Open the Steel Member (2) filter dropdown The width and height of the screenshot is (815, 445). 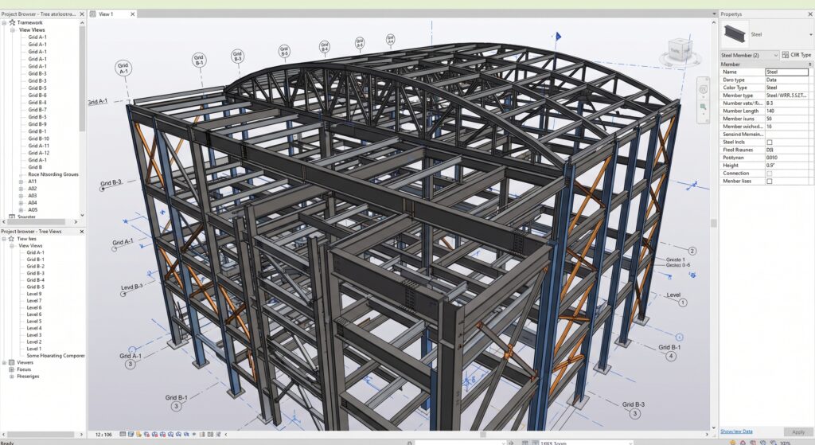point(749,55)
